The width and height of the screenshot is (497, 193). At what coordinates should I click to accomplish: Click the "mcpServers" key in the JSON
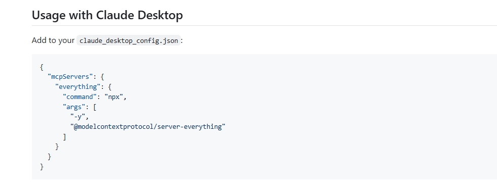click(x=70, y=77)
